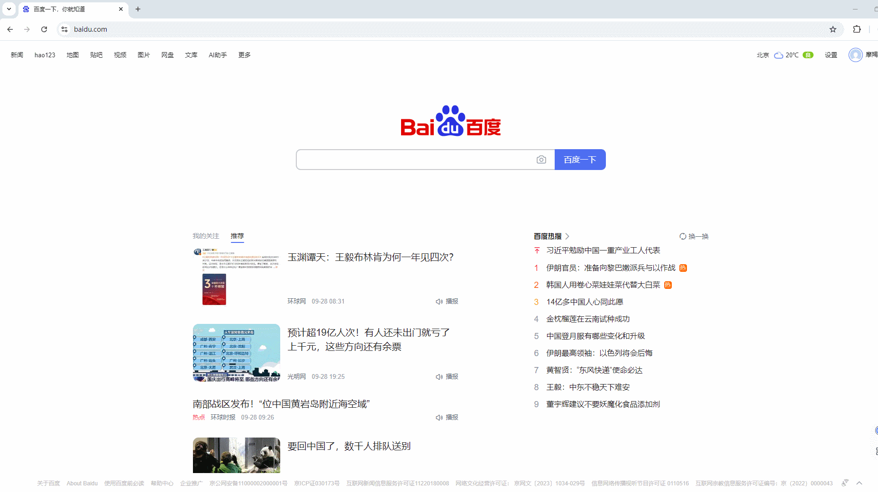Open hot search 王毅：中东不稳天下难安
Screen dimensions: 878x492
point(588,387)
